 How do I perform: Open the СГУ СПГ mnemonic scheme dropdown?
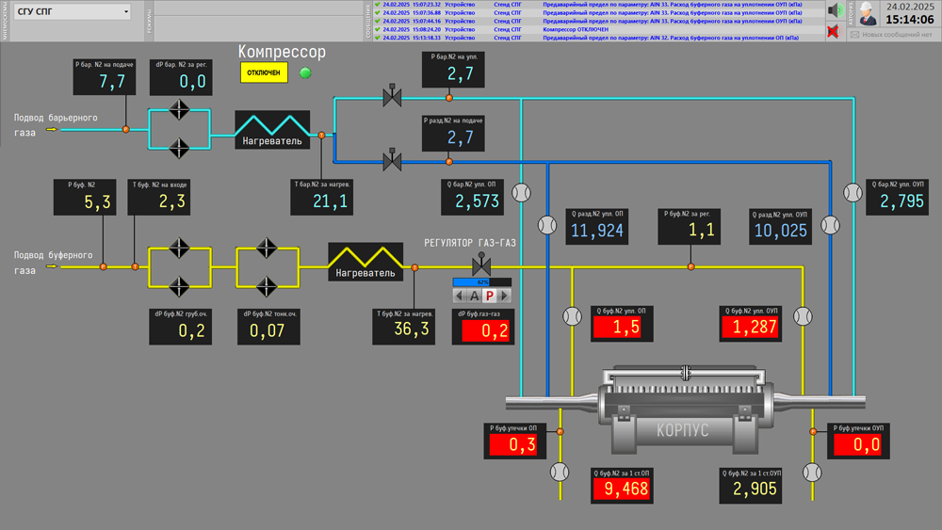click(73, 11)
